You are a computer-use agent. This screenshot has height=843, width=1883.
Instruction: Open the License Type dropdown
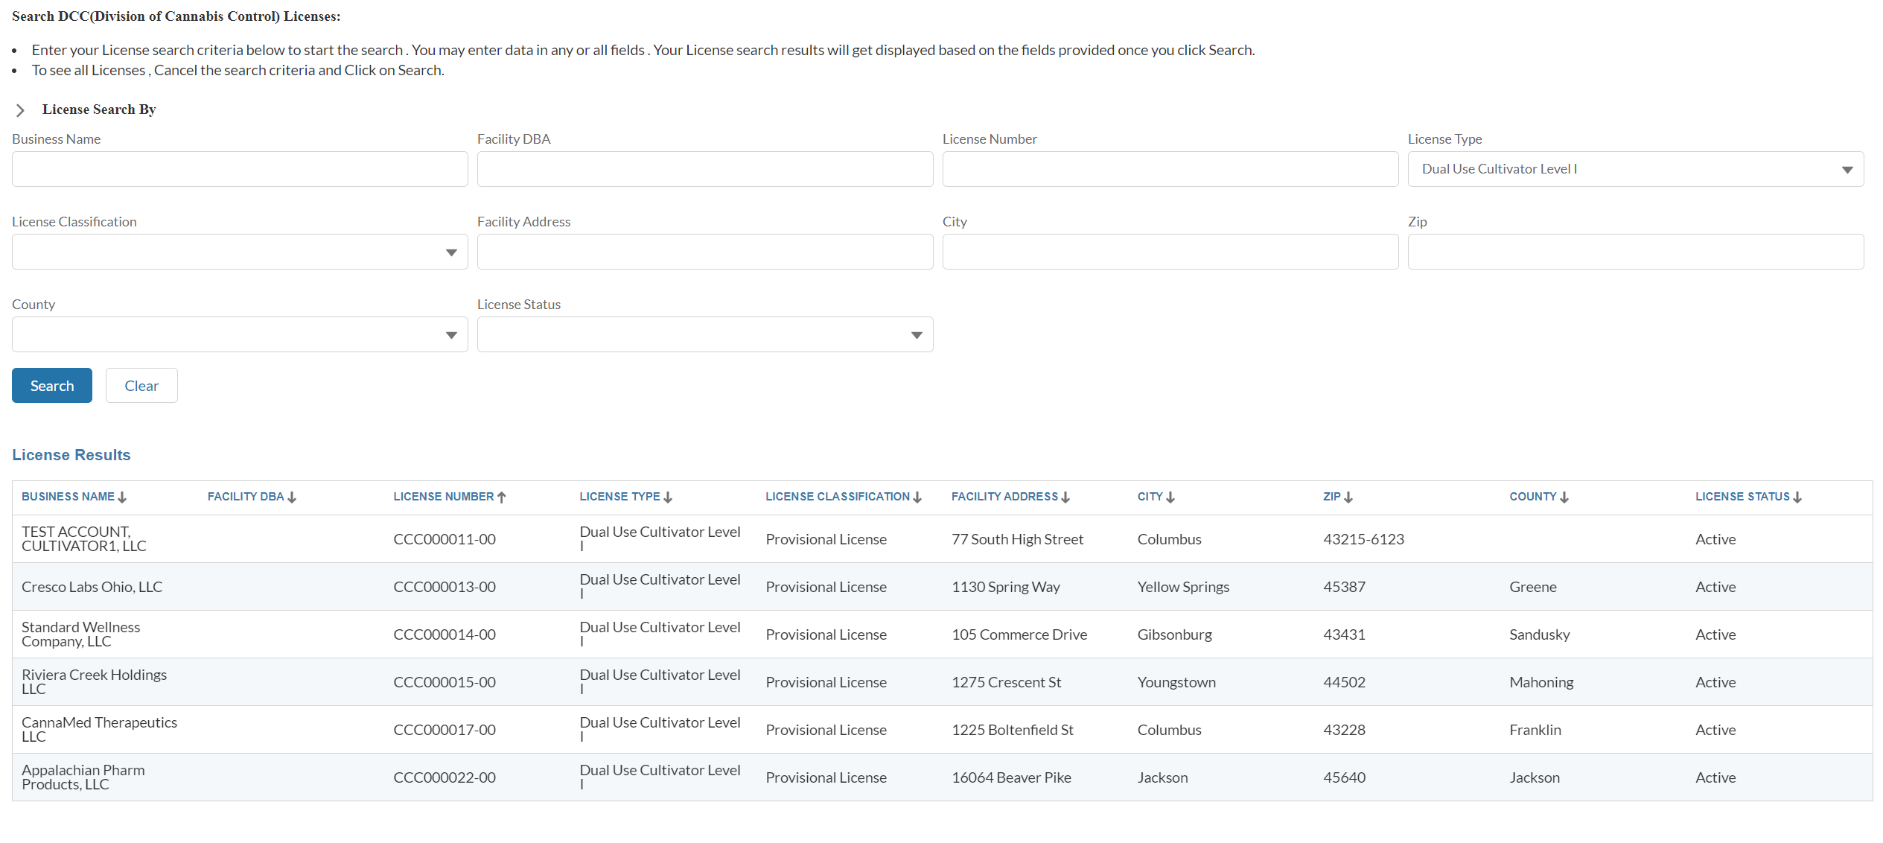1635,169
